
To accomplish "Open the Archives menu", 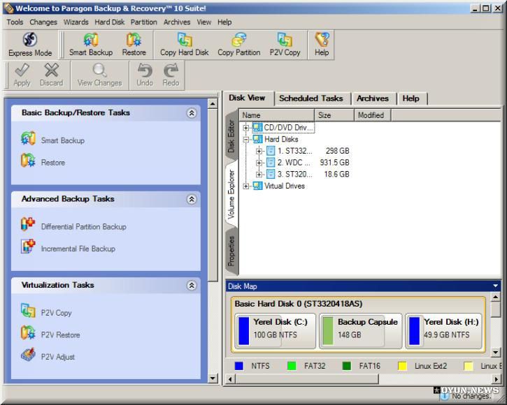I will (x=177, y=22).
